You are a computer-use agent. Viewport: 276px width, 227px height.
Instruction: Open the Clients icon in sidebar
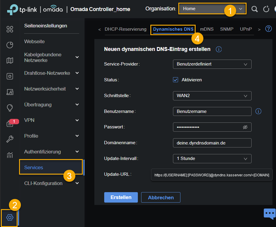click(x=10, y=92)
